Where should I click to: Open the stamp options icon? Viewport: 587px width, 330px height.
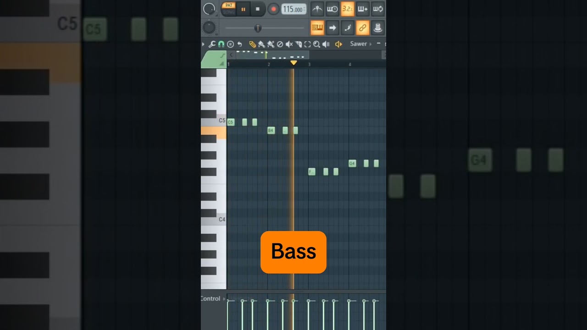[230, 44]
